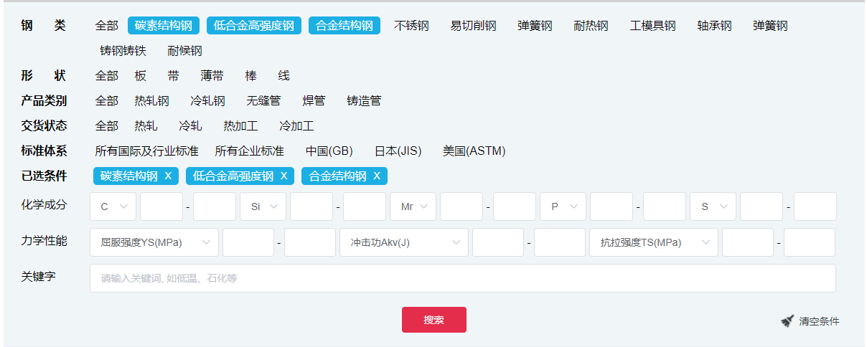Choose 中国(GB) standard system
The image size is (867, 347).
(x=329, y=151)
